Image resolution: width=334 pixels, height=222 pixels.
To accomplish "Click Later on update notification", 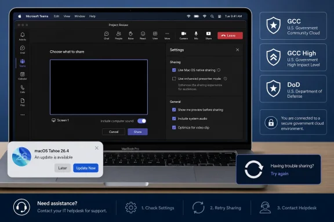I will point(63,168).
